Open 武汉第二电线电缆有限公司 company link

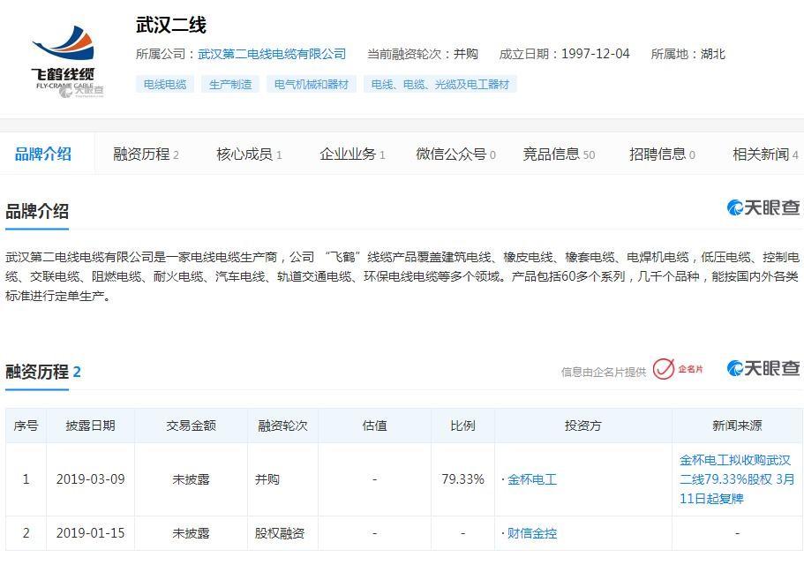pos(272,54)
